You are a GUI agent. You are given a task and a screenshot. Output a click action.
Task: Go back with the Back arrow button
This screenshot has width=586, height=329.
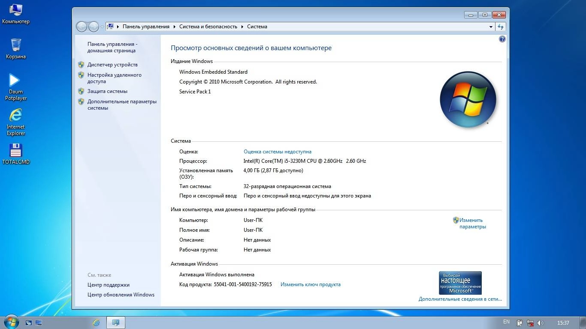pyautogui.click(x=82, y=27)
